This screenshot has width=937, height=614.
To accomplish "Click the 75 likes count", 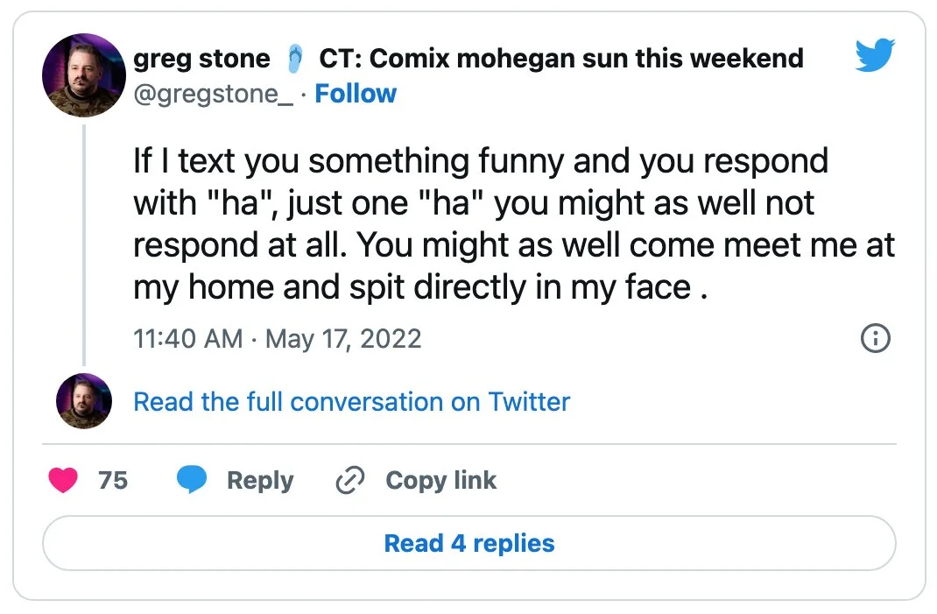I will pos(113,480).
